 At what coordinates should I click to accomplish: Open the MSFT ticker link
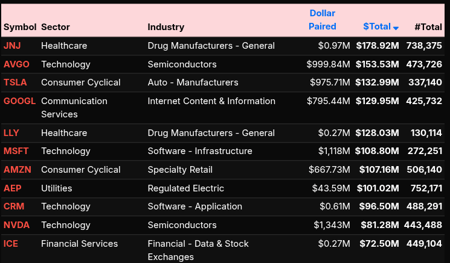(x=16, y=151)
